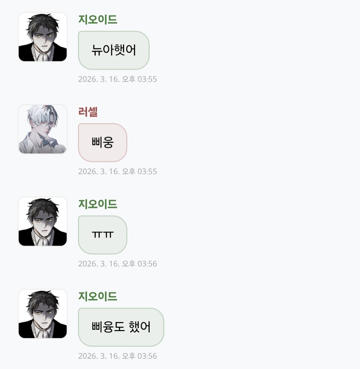Image resolution: width=360 pixels, height=369 pixels.
Task: Open 지오이드's avatar above 뉴아햇어 message
Action: pos(43,37)
